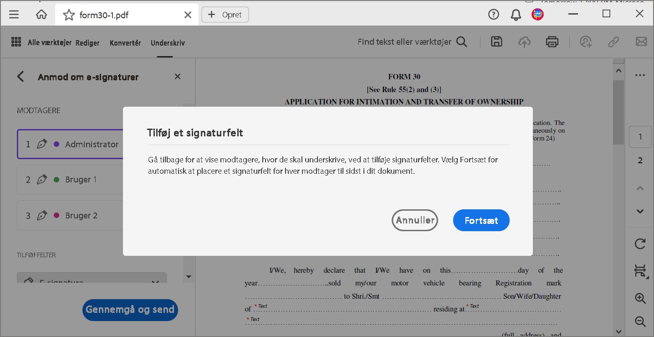Share the file with other people
The image size is (654, 337).
586,41
